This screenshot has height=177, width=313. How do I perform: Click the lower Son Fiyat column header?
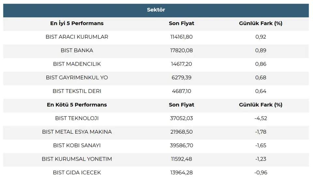181,105
